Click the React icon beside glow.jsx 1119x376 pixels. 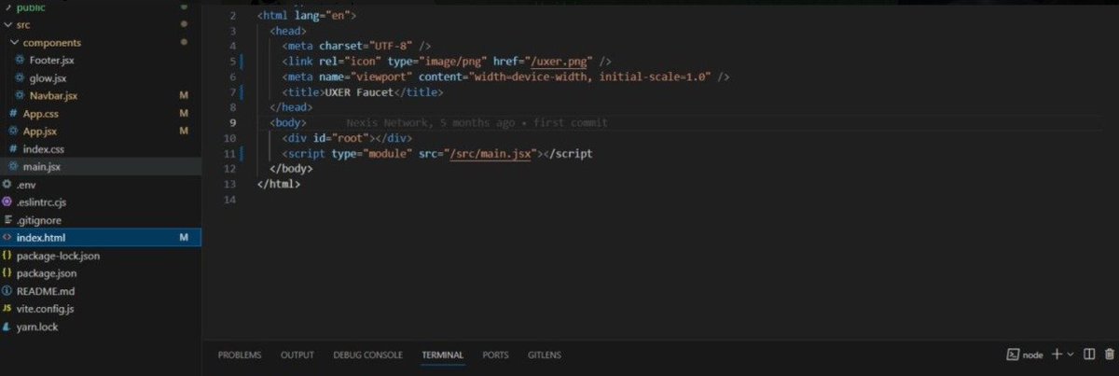pos(21,77)
